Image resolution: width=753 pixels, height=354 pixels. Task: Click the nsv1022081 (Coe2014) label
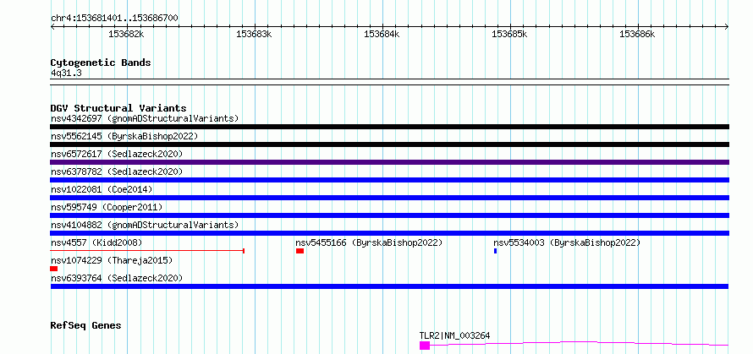tap(102, 189)
